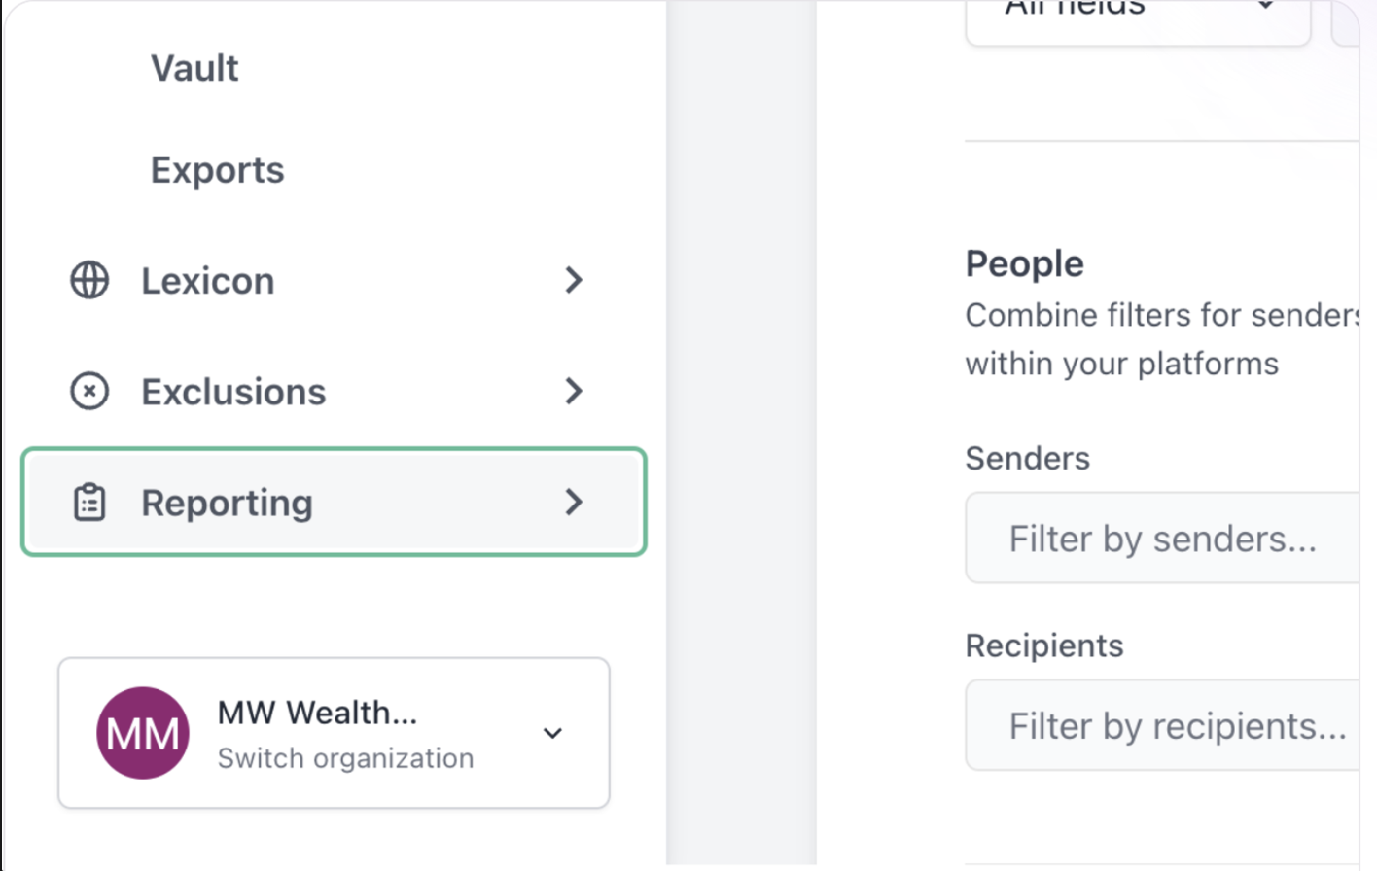Select the Exclusions menu label
Image resolution: width=1377 pixels, height=871 pixels.
click(234, 392)
